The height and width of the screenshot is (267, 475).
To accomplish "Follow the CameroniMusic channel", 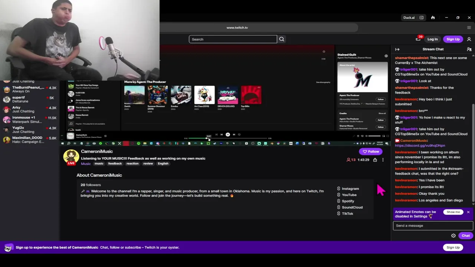I will (371, 152).
